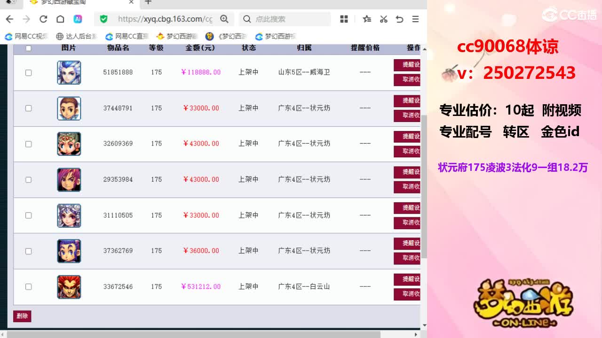The width and height of the screenshot is (602, 338).
Task: Check the box for item 33672546
Action: pyautogui.click(x=28, y=287)
